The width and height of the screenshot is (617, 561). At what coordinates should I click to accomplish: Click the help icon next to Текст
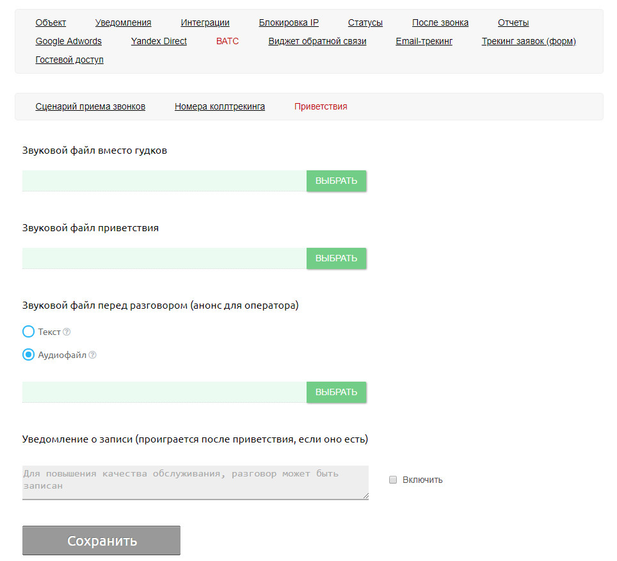67,332
